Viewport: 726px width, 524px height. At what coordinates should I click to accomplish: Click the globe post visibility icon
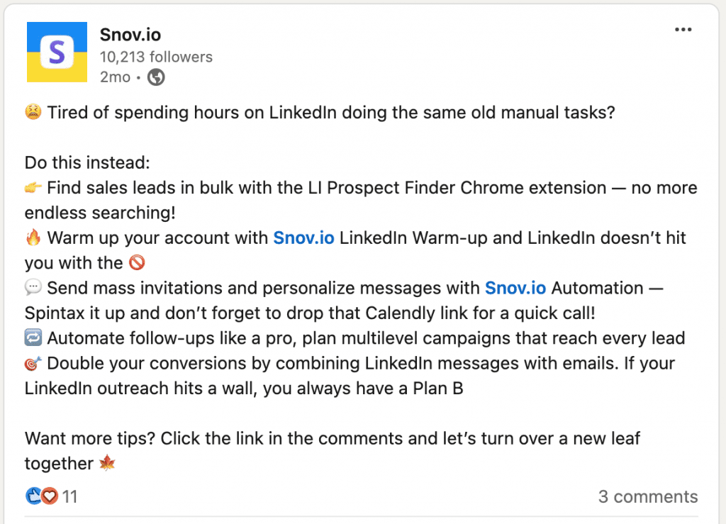coord(155,77)
